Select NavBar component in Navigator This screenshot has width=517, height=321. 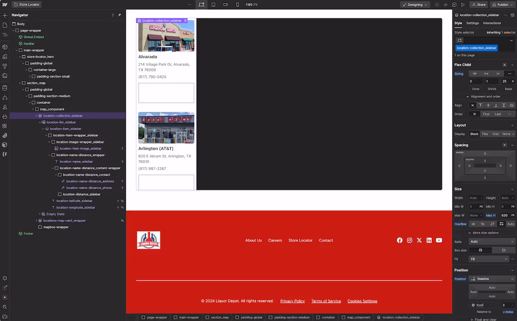29,44
